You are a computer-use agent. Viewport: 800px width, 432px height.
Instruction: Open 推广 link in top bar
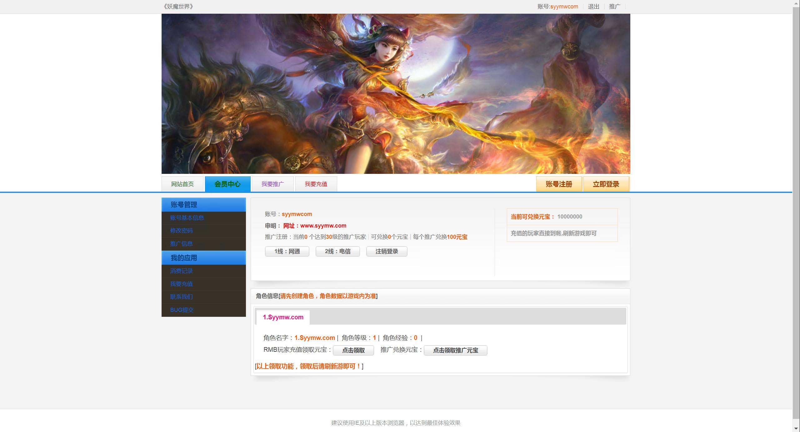614,7
